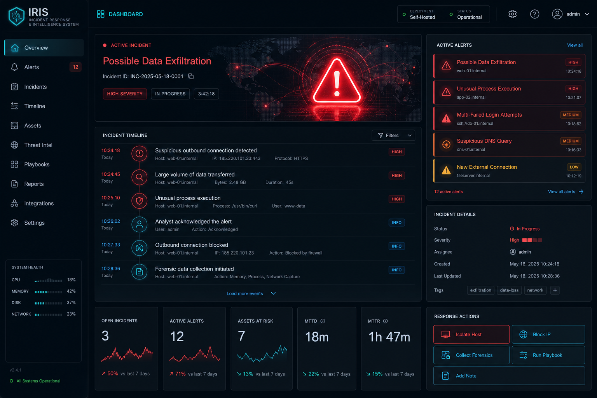
Task: Click the arrow next to View all alerts
Action: [581, 192]
